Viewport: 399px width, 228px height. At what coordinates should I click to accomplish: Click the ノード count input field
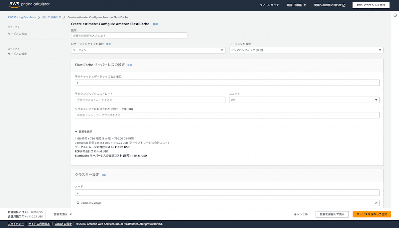point(227,193)
